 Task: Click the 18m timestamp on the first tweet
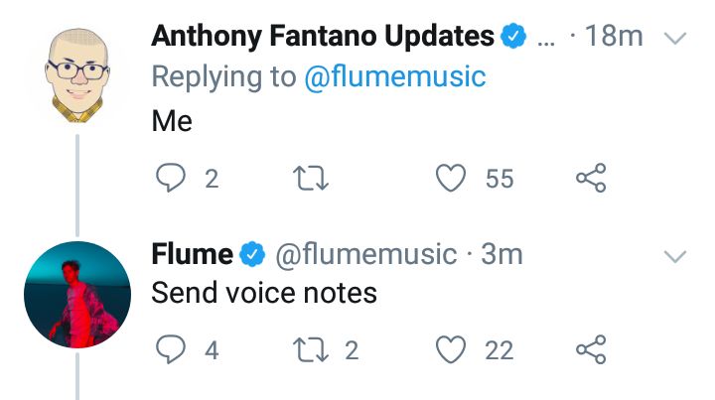tap(615, 37)
